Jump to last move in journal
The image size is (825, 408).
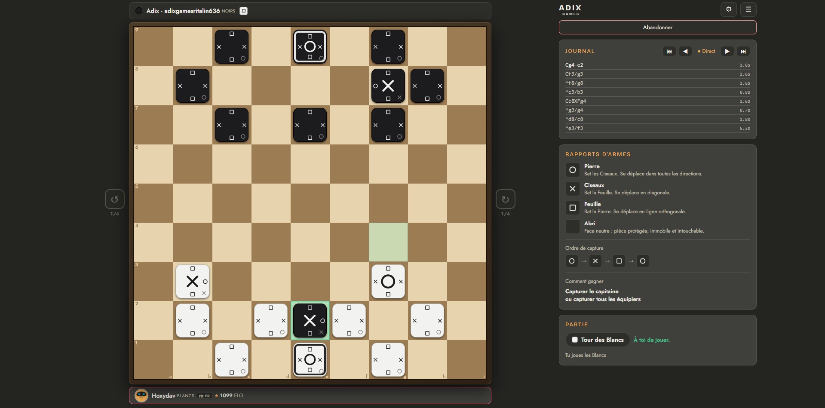click(x=743, y=51)
